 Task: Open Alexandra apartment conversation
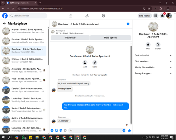click(x=24, y=70)
